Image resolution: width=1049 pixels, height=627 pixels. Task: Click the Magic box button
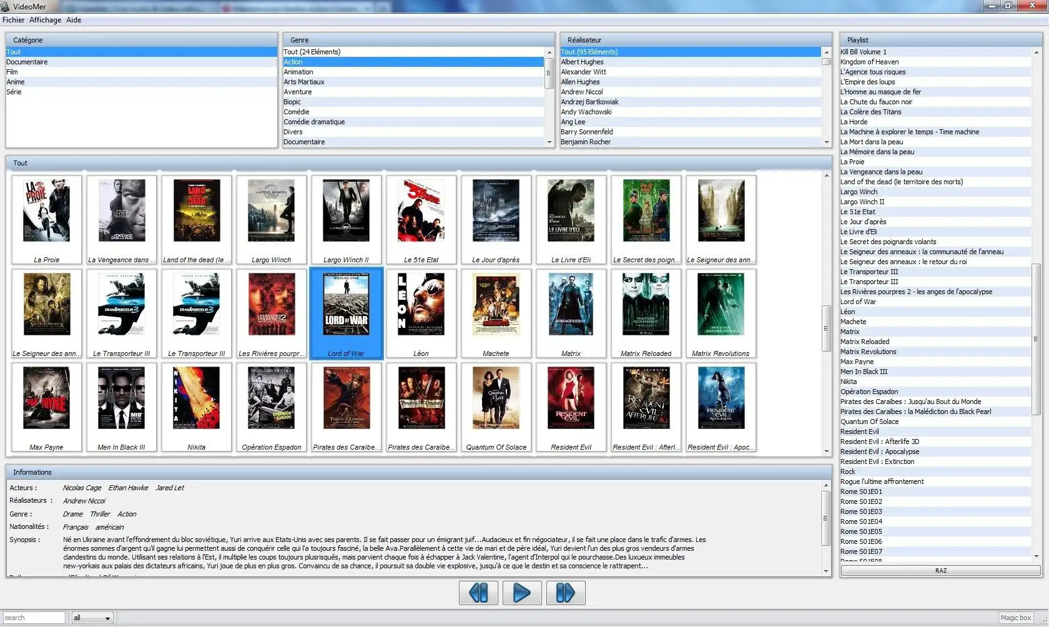pos(1015,618)
